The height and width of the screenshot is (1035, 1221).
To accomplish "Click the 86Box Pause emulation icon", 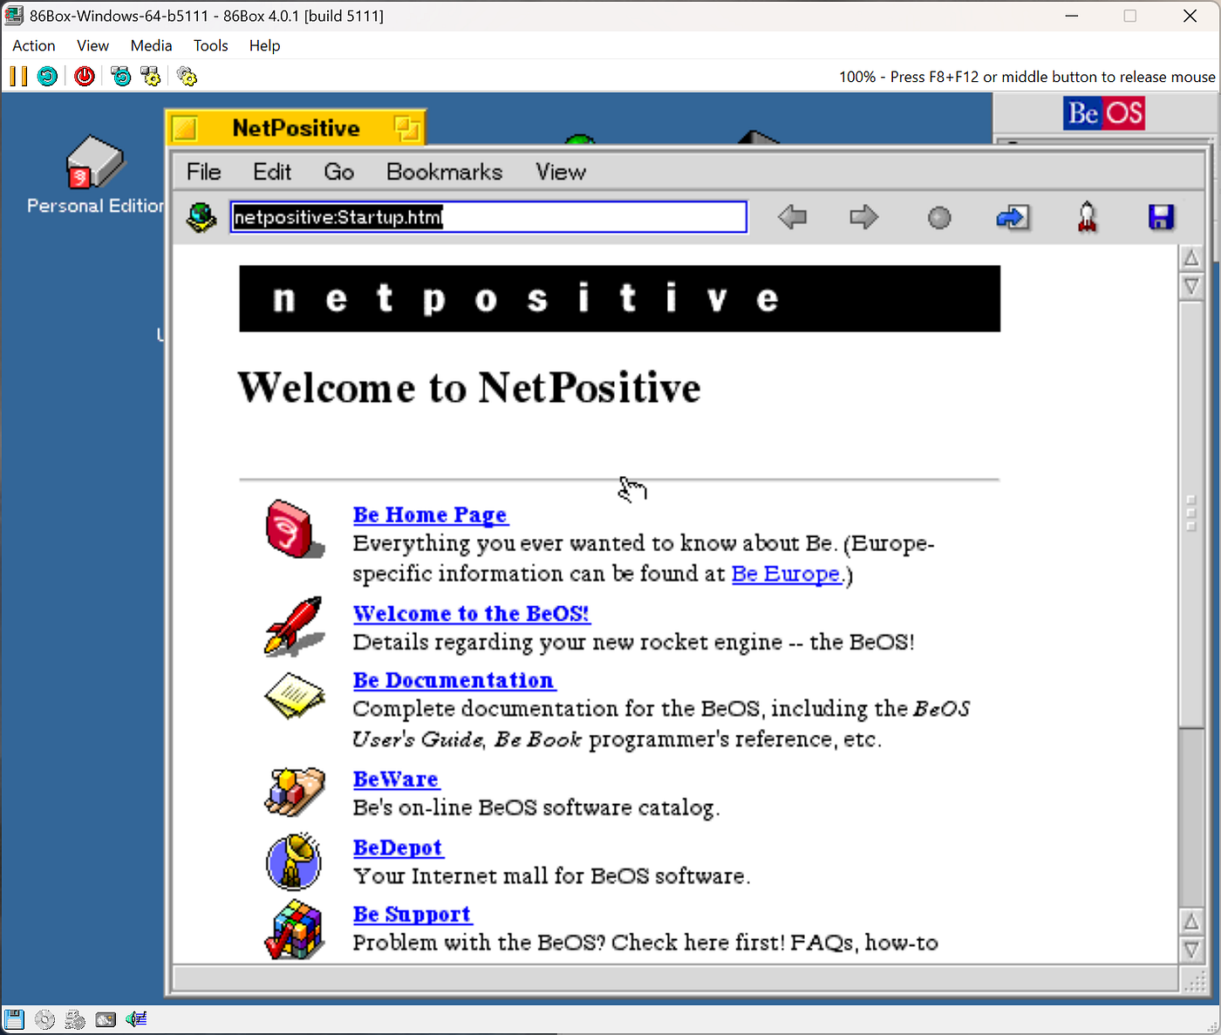I will [x=17, y=77].
